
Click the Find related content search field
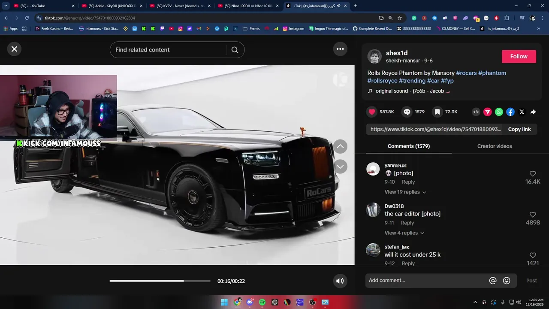pyautogui.click(x=168, y=50)
